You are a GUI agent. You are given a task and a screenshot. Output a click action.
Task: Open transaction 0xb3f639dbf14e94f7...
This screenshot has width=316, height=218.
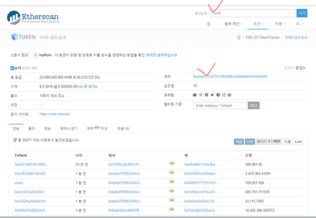(x=32, y=174)
